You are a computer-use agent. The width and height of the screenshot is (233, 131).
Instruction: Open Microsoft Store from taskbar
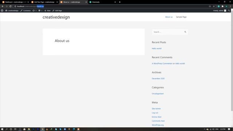tap(24, 129)
